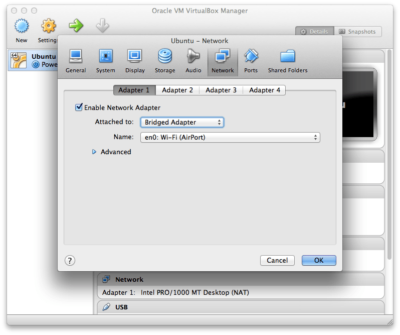This screenshot has height=335, width=400.
Task: Click the Ubuntu VM preview thumbnail
Action: [x=359, y=104]
